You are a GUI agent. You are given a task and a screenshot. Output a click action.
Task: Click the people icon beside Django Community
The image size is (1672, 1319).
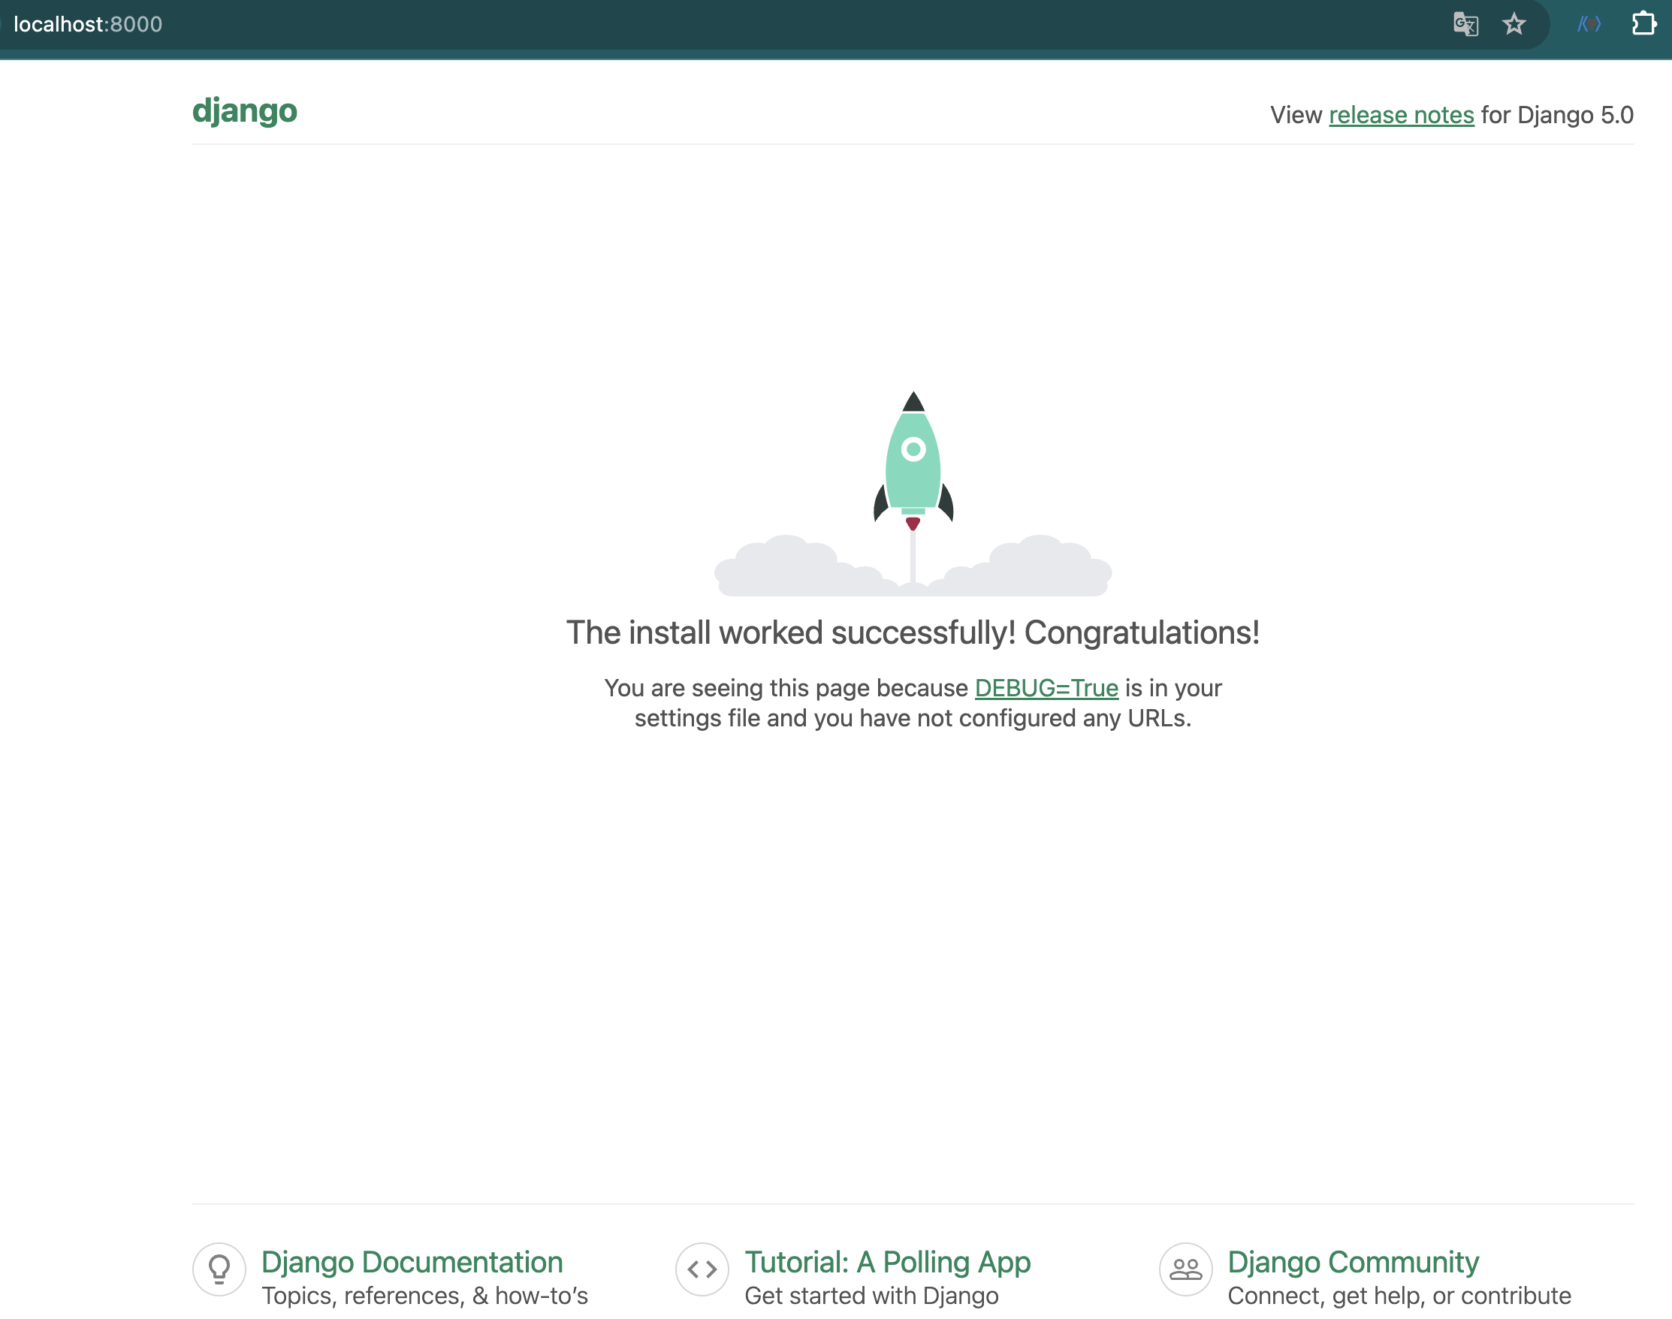point(1185,1269)
